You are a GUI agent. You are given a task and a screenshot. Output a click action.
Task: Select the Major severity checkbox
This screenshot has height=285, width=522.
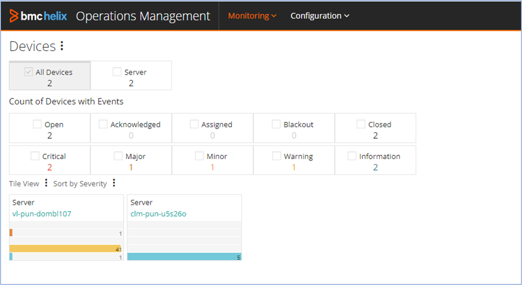tap(118, 156)
